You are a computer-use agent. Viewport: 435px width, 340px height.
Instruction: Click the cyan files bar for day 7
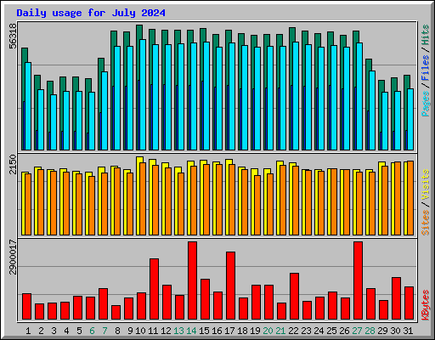tap(105, 111)
